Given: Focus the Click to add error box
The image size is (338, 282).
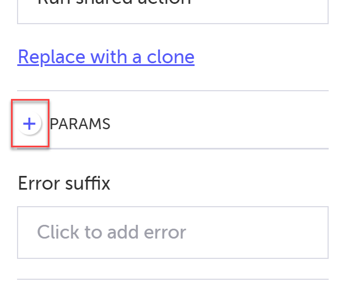Looking at the screenshot, I should click(x=173, y=233).
